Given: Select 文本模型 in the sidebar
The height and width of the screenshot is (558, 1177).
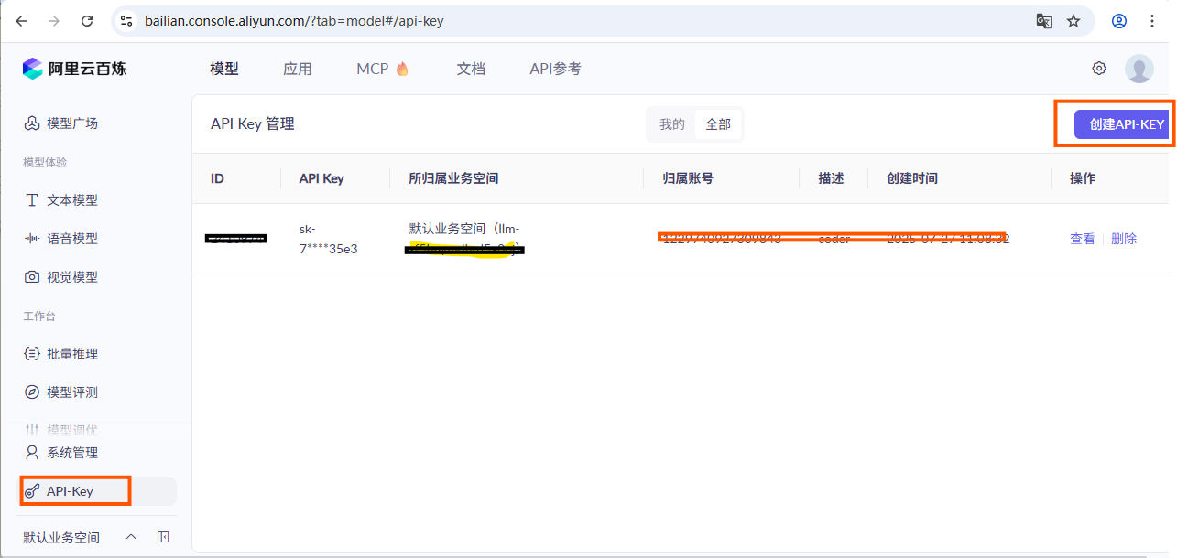Looking at the screenshot, I should coord(71,200).
